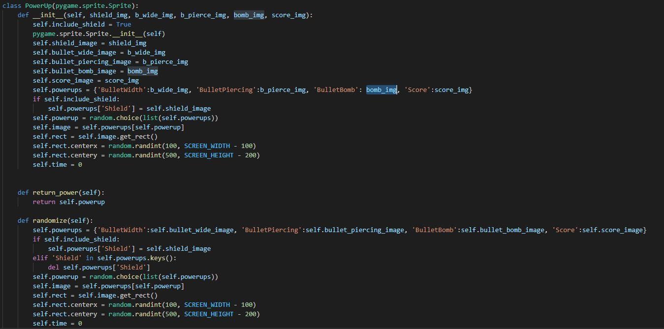This screenshot has height=329, width=664.
Task: Click the randomize method definition
Action: (x=49, y=220)
